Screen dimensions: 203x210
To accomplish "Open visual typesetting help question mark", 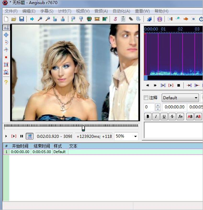I will 6,82.
